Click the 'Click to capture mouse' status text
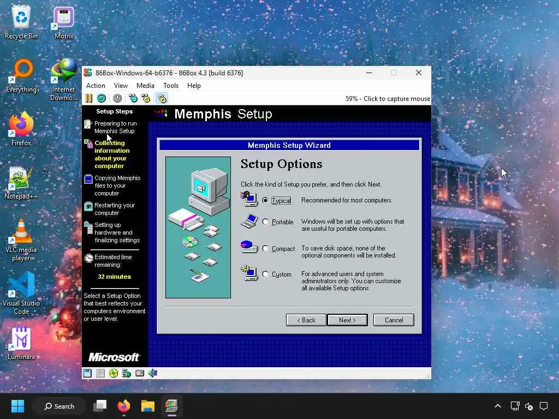The width and height of the screenshot is (559, 419). (x=397, y=99)
